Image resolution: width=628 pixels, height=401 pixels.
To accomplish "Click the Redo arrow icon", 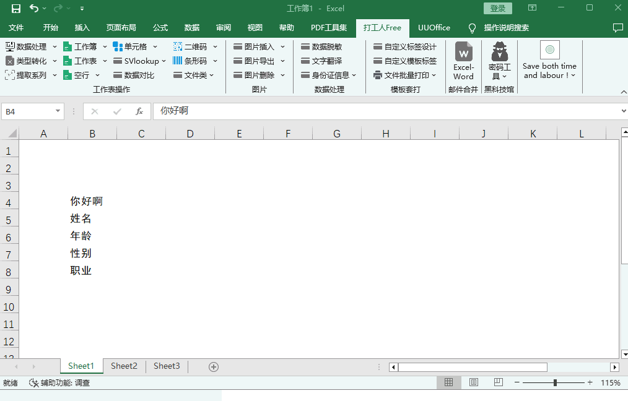I will pyautogui.click(x=58, y=8).
